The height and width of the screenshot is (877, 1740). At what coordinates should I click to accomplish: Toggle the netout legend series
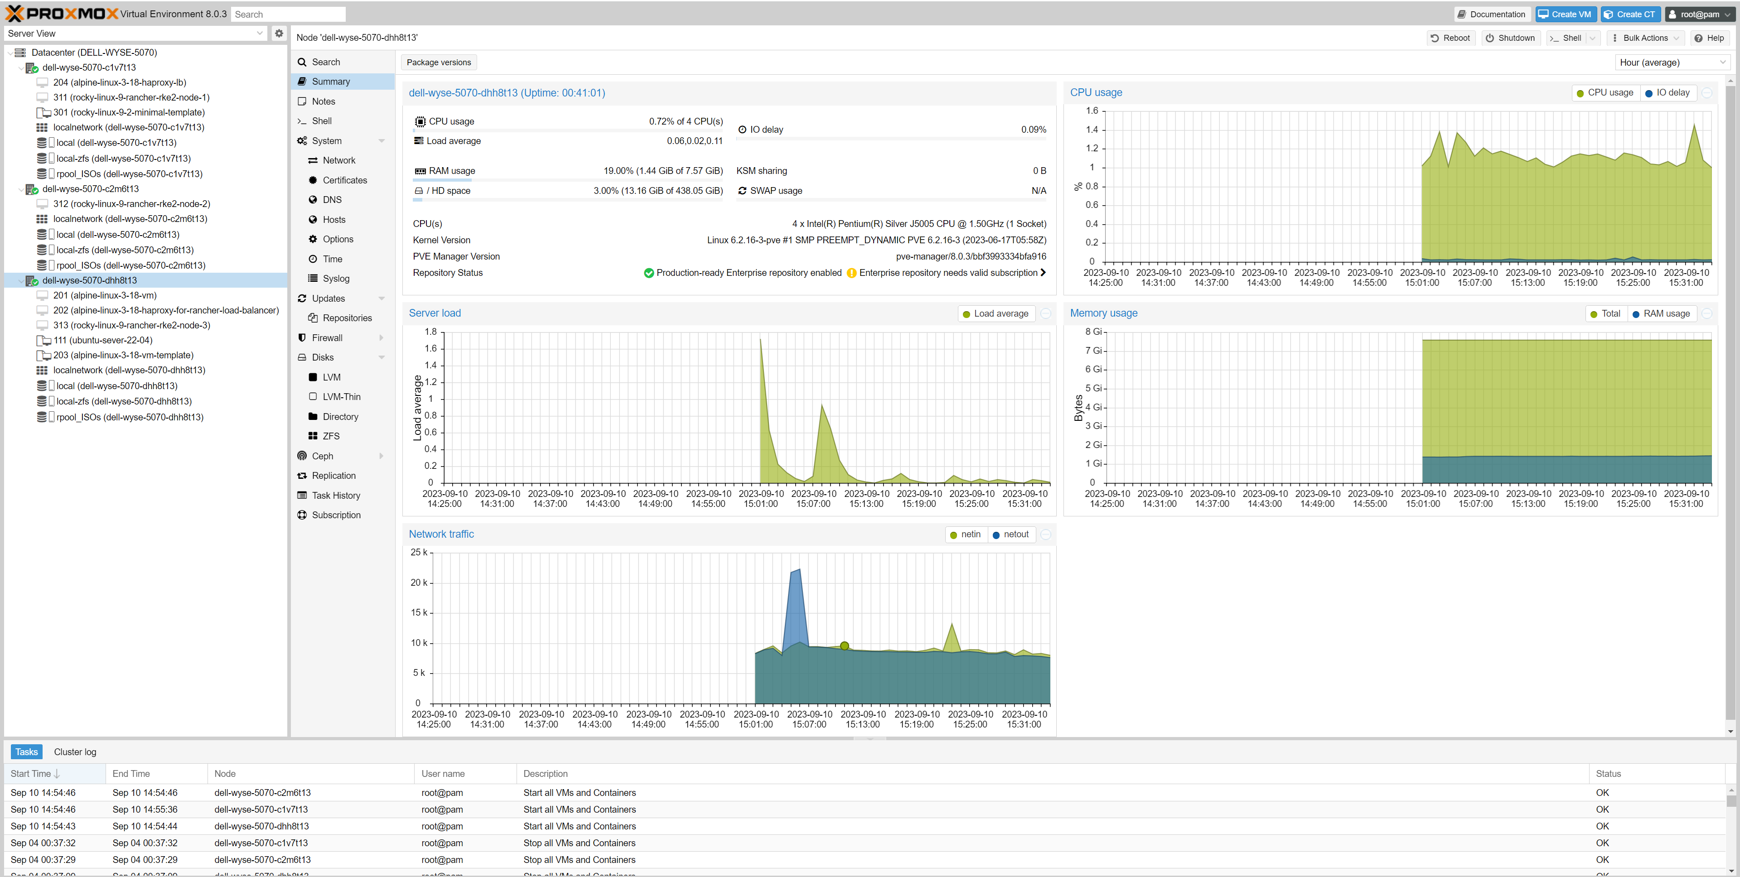[1010, 534]
